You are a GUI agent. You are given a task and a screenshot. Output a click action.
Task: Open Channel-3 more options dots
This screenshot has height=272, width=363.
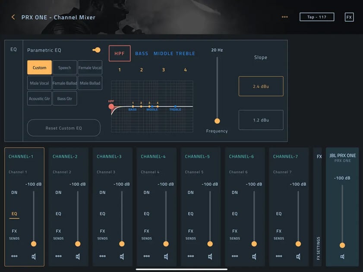tap(103, 256)
